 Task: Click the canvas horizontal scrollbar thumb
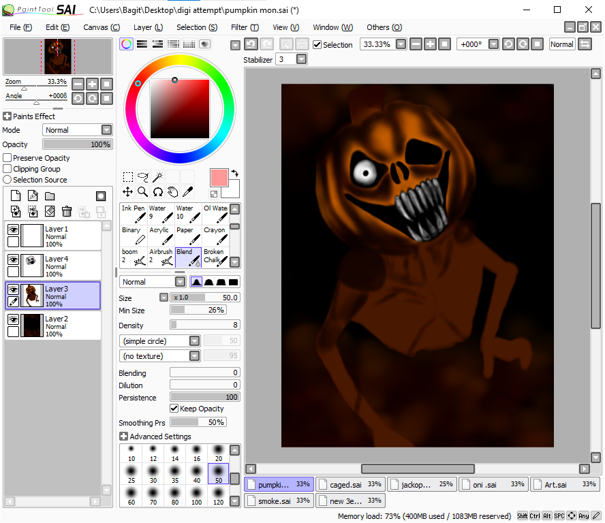(x=418, y=469)
